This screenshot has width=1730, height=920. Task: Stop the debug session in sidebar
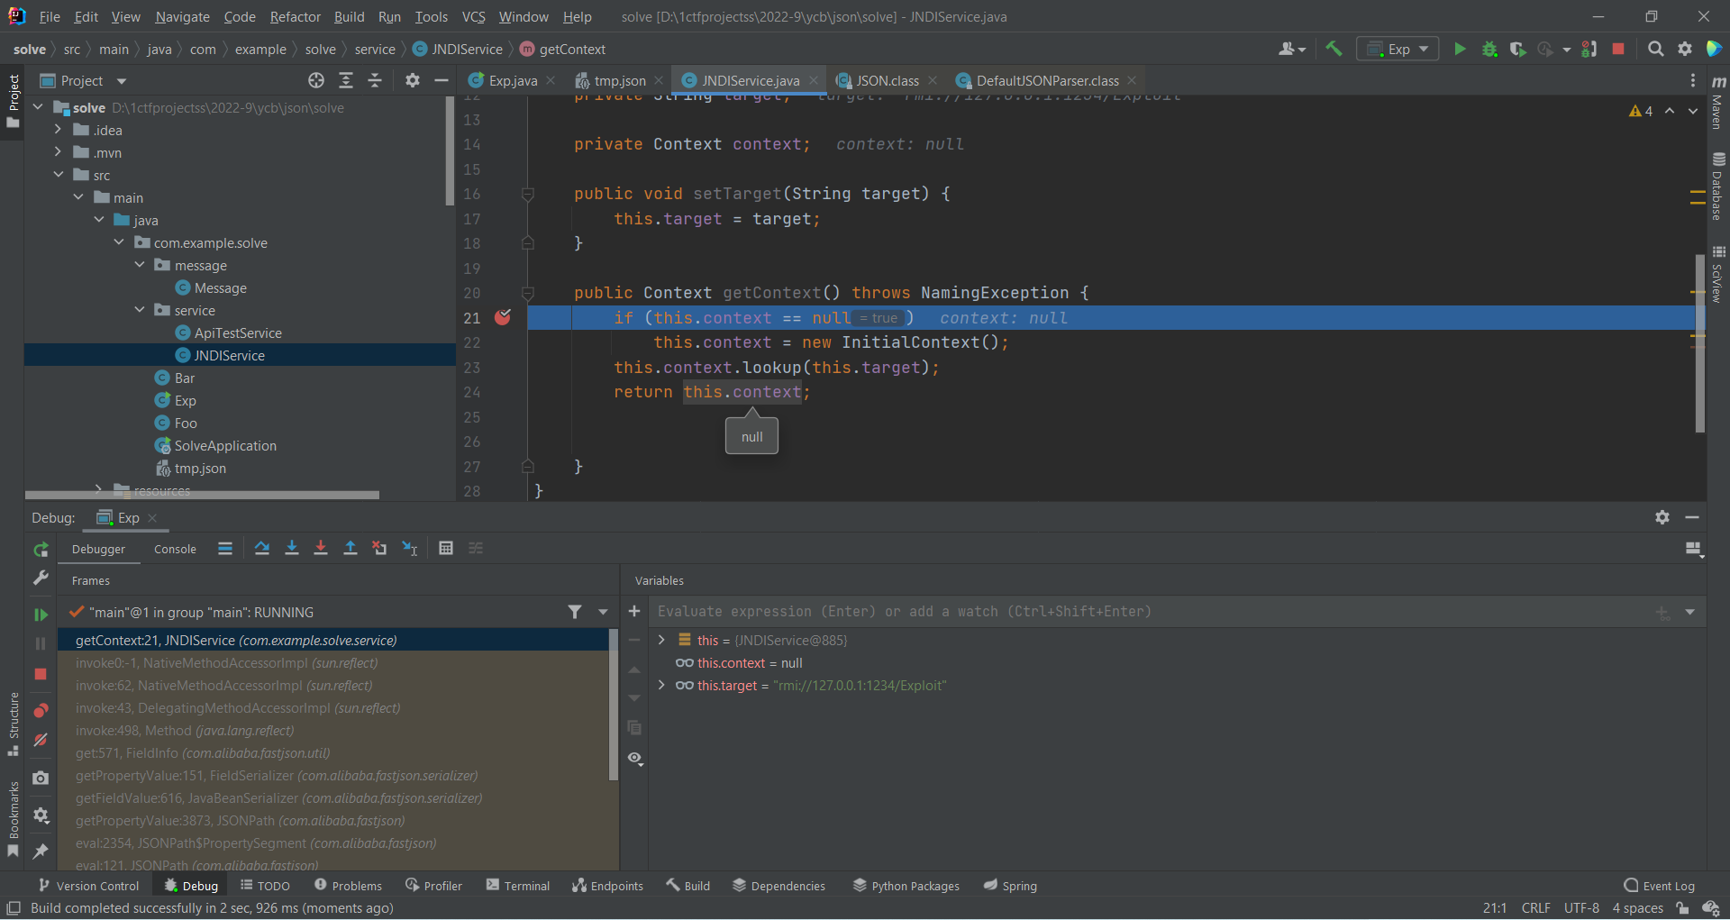point(41,674)
